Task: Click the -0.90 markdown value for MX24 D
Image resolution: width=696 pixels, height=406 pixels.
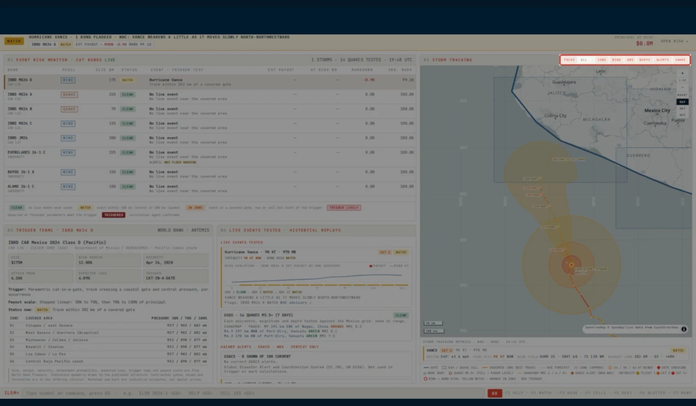Action: 369,80
